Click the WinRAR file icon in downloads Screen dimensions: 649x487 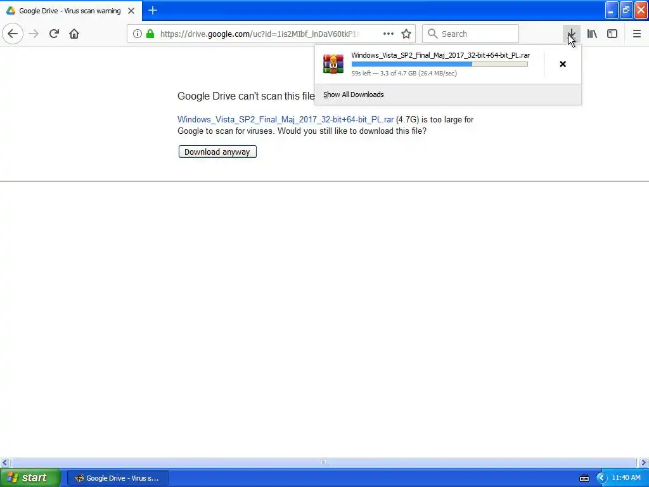coord(333,64)
